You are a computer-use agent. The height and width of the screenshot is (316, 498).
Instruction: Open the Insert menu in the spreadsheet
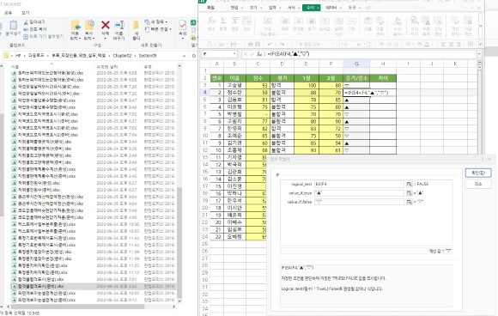(x=273, y=8)
